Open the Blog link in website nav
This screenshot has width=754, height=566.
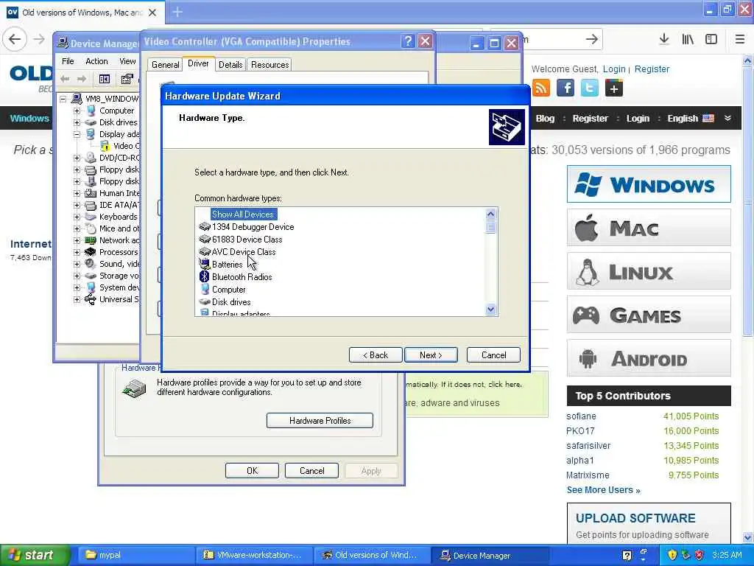point(545,118)
